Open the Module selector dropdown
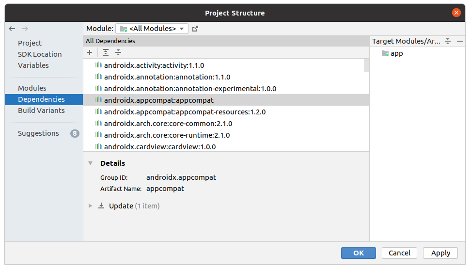This screenshot has width=470, height=269. (x=152, y=29)
